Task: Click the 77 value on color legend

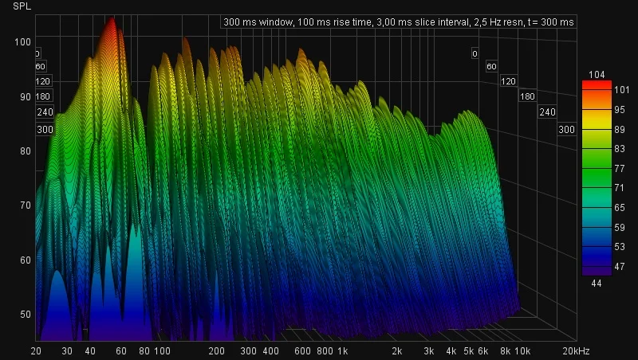Action: click(620, 168)
